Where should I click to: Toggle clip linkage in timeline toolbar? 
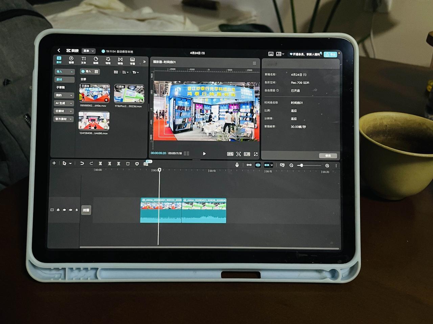point(267,165)
